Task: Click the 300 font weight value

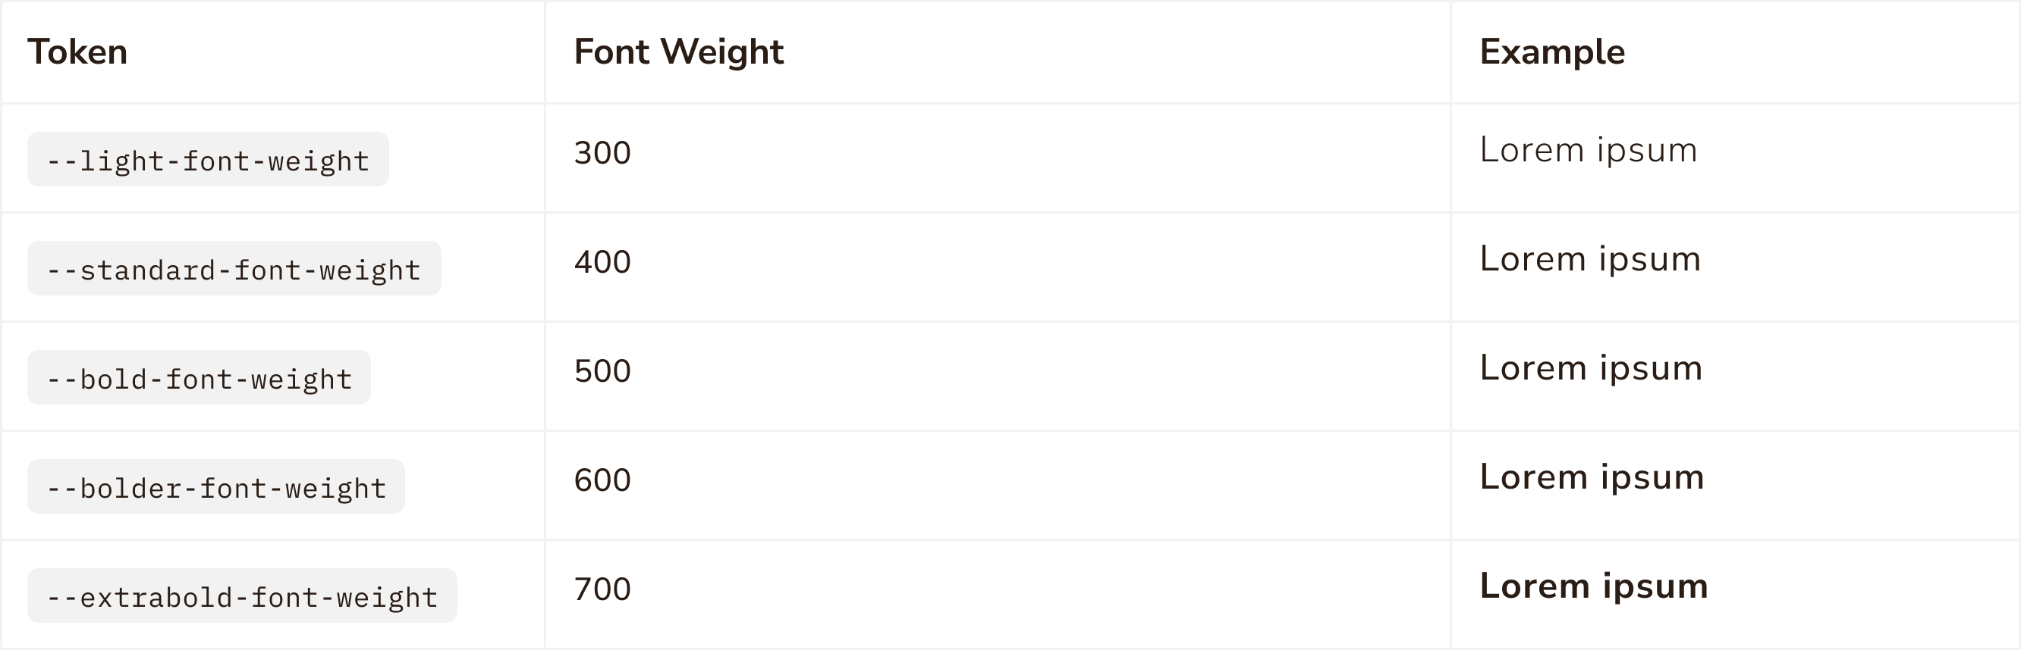Action: (602, 153)
